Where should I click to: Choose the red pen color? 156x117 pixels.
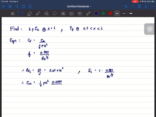(x=110, y=13)
